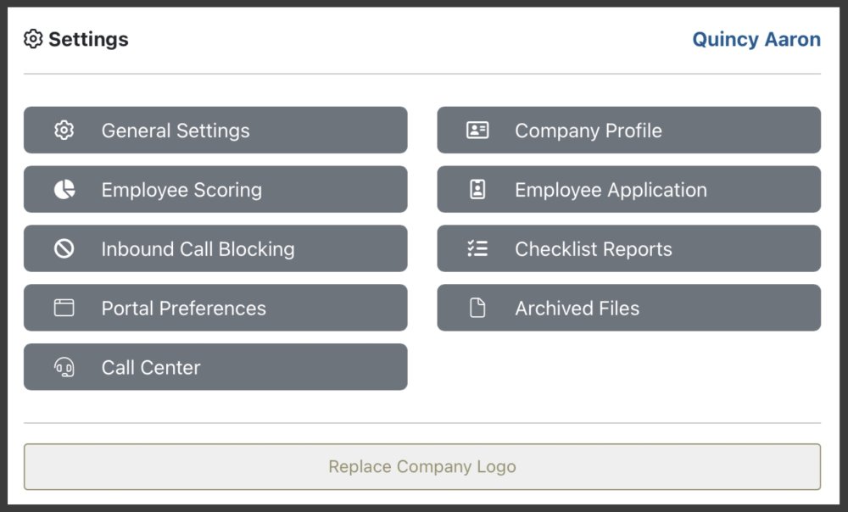Click the blocked circle icon for Inbound Call Blocking
This screenshot has height=512, width=848.
coord(64,249)
